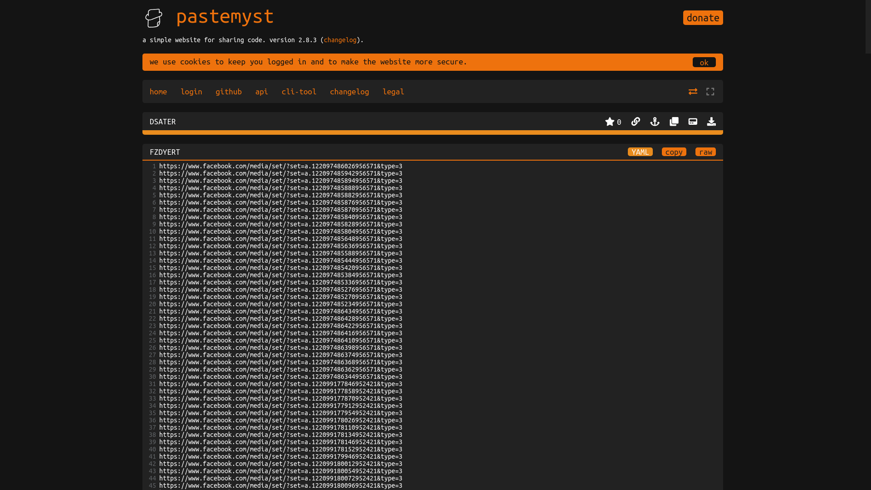
Task: Click the page vertical scrollbar thumb
Action: tap(868, 27)
